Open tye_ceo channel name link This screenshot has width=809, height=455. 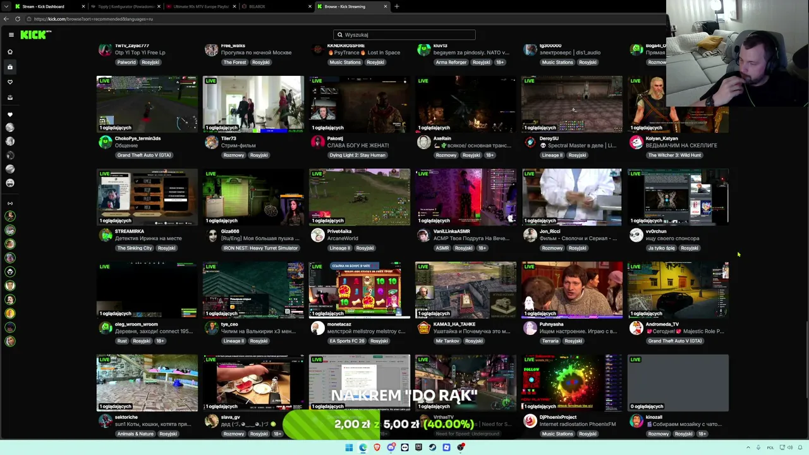[x=229, y=324]
